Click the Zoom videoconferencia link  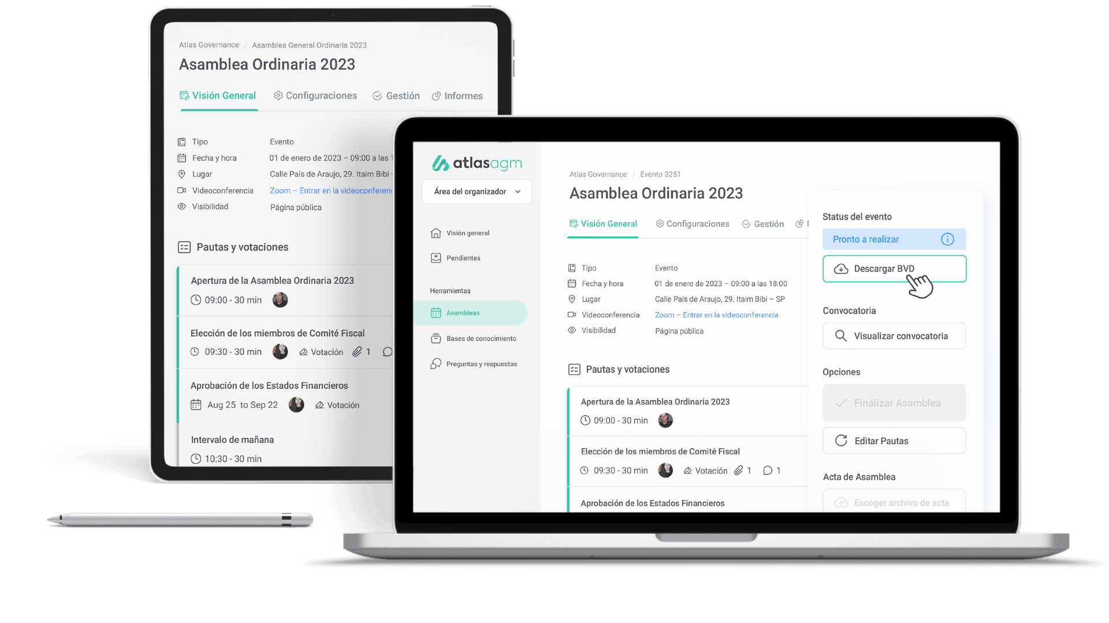tap(717, 314)
